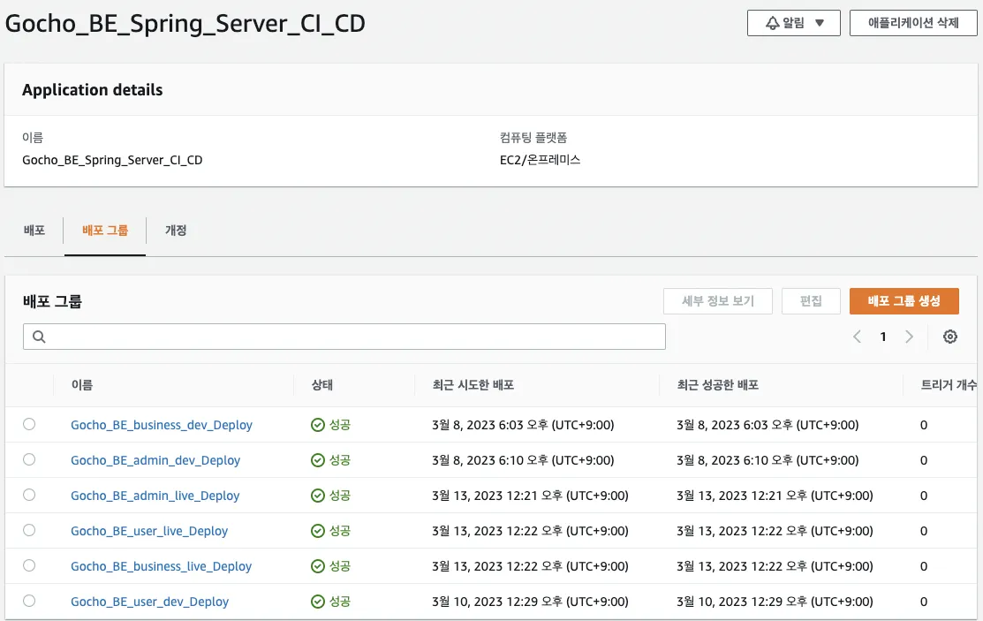Open the Gocho_BE_business_live_Deploy link

click(x=161, y=566)
